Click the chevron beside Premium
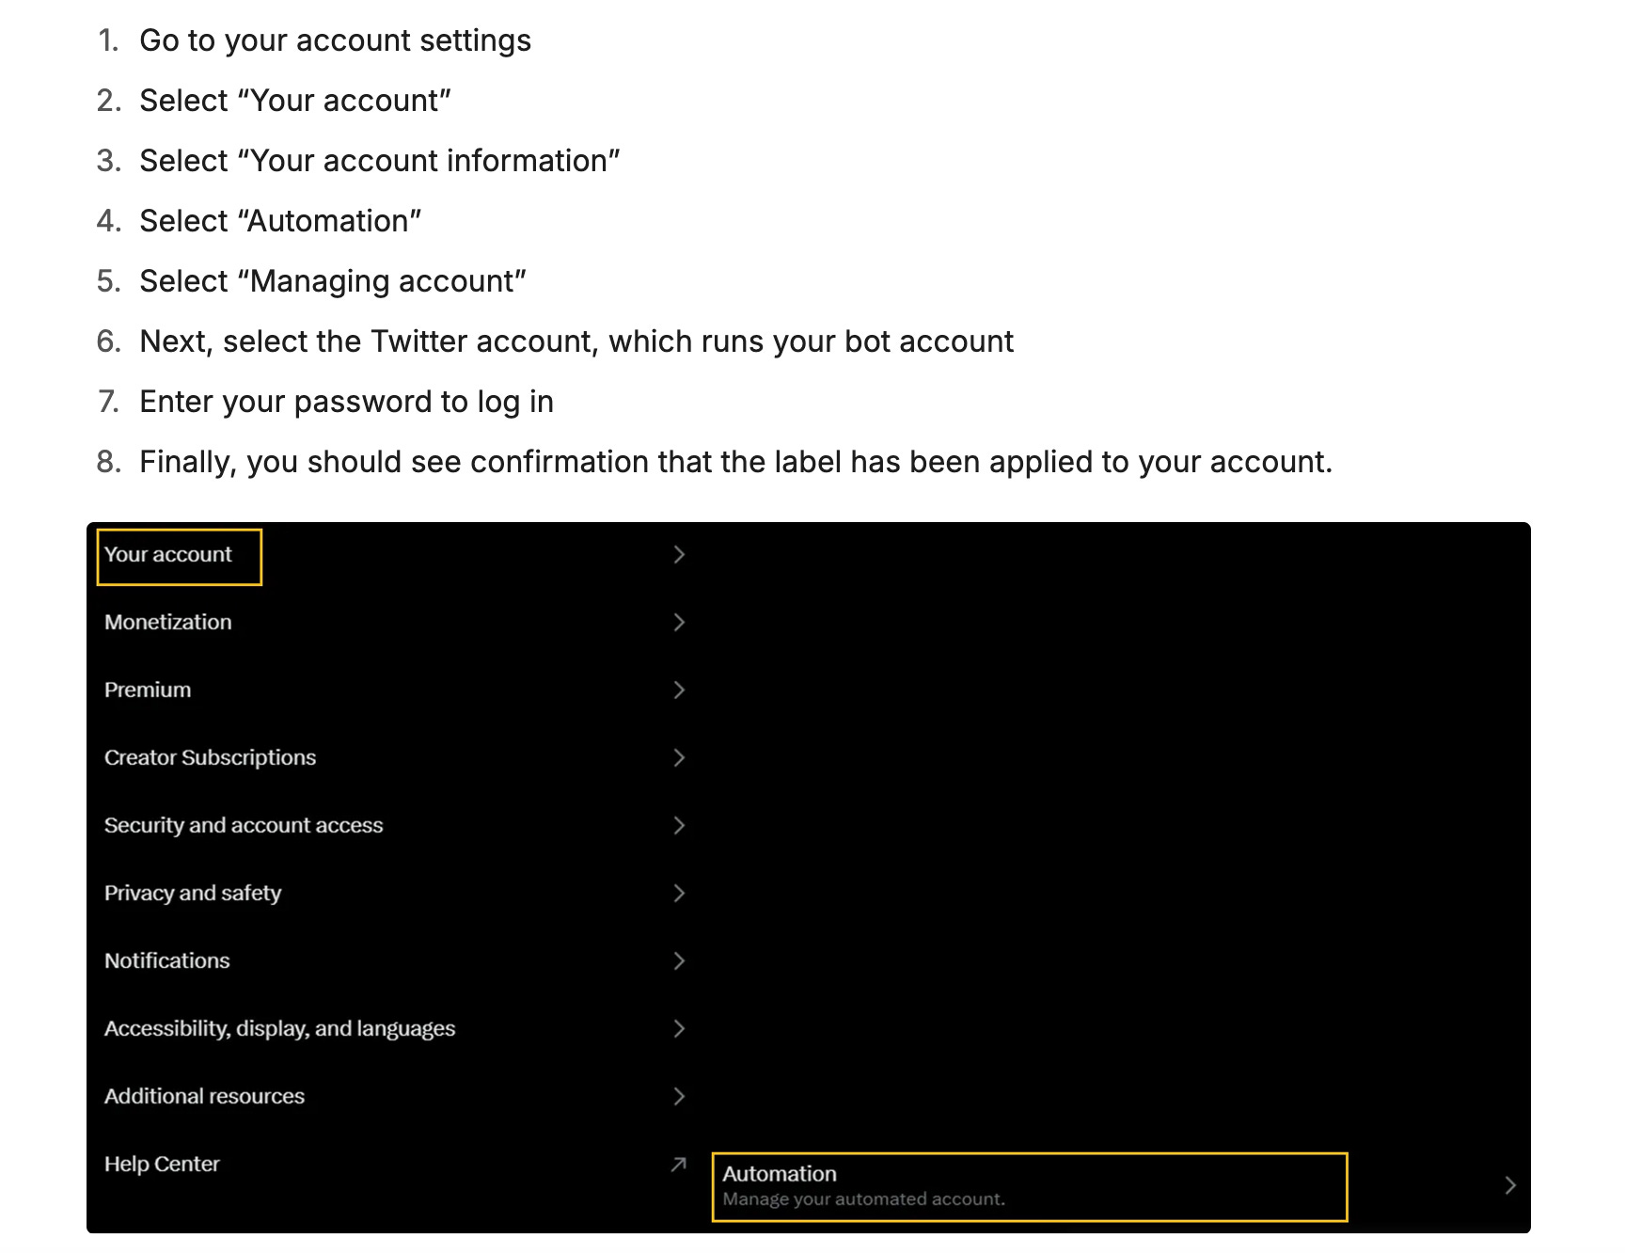Image resolution: width=1625 pixels, height=1253 pixels. point(679,690)
